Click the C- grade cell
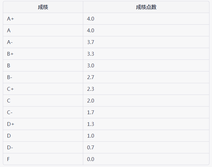 click(43, 112)
